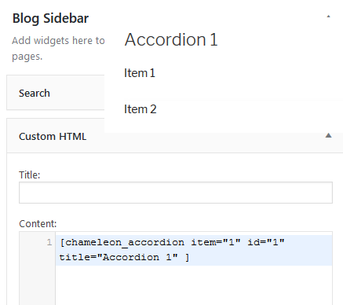Viewport: 343px width, 305px height.
Task: Click the 'Content:' label
Action: pyautogui.click(x=38, y=223)
